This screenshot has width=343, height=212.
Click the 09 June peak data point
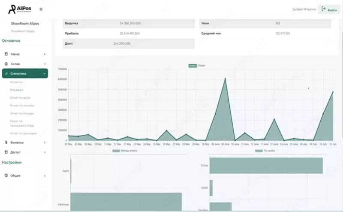[x=225, y=79]
